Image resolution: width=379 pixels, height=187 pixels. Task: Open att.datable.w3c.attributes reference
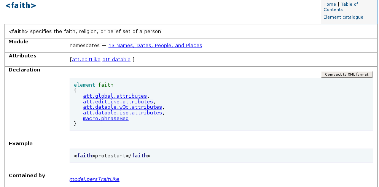pos(122,108)
